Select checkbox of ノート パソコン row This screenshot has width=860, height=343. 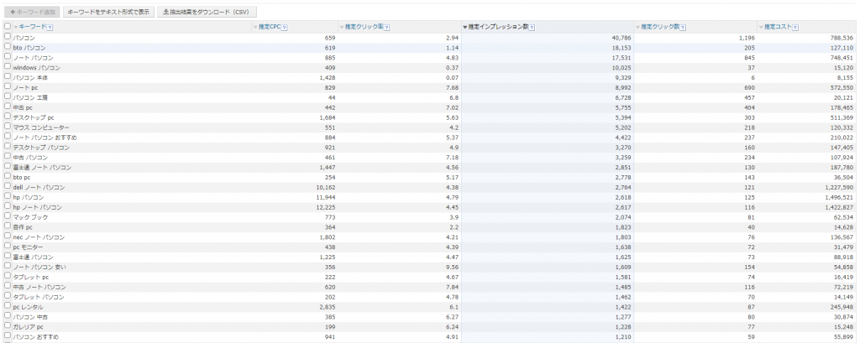click(7, 56)
